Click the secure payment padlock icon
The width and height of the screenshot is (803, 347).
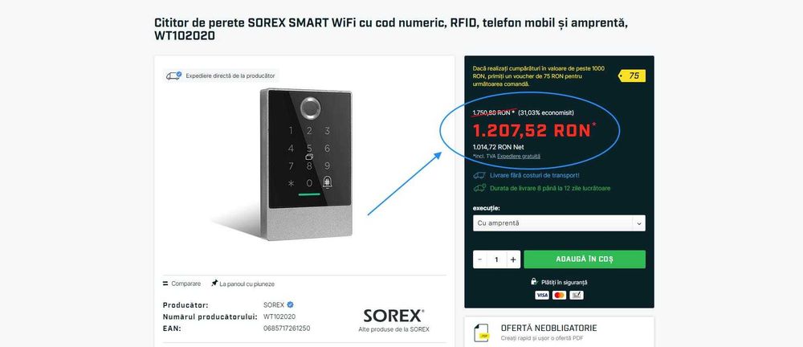point(534,281)
